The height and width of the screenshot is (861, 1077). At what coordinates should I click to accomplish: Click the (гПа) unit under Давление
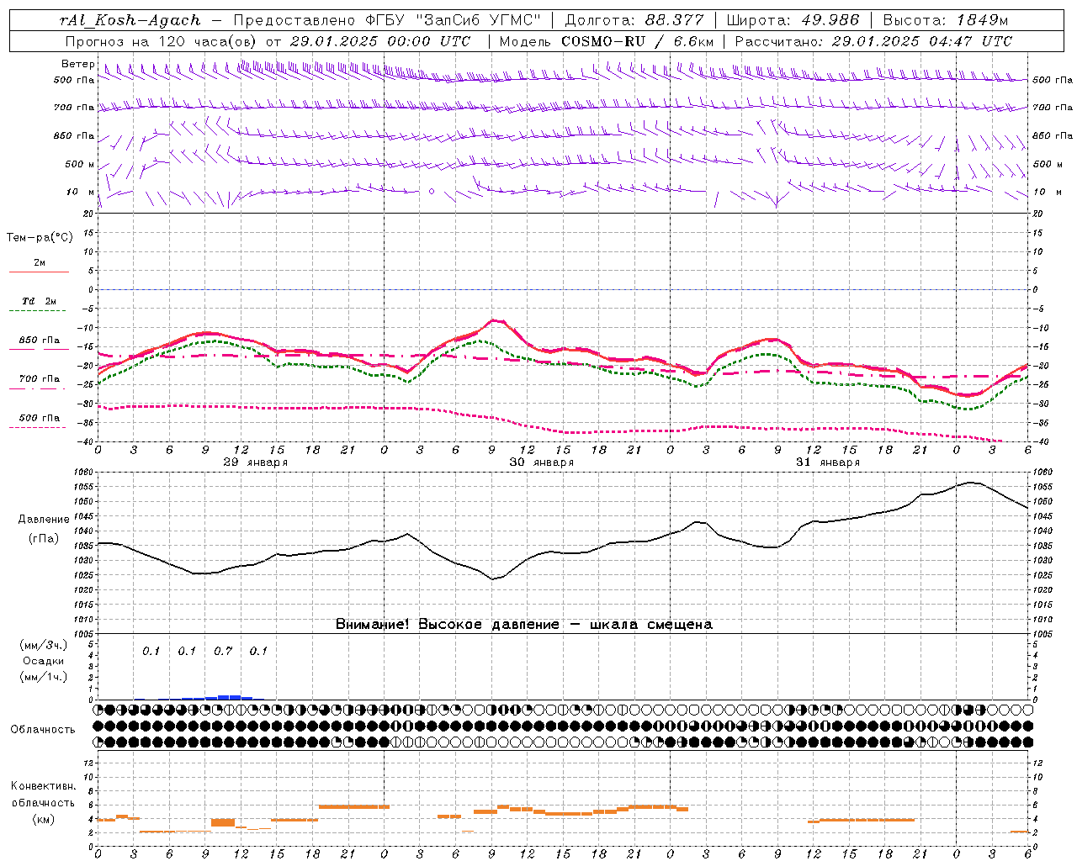(44, 538)
